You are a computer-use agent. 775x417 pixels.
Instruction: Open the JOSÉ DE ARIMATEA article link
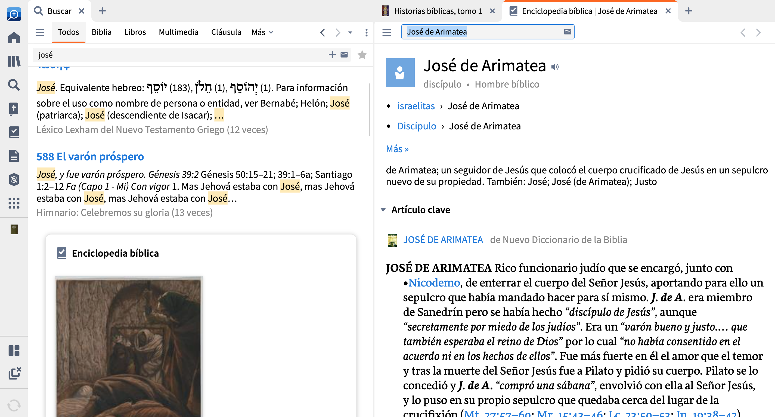443,240
